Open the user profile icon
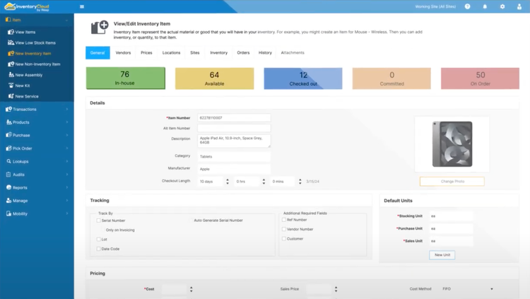The height and width of the screenshot is (299, 530). click(x=519, y=6)
